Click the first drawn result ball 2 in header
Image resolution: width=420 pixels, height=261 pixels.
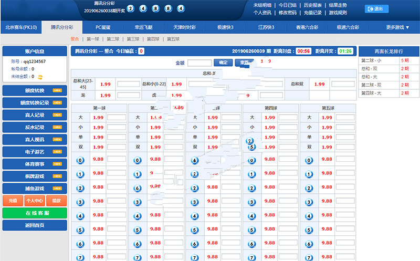[x=130, y=8]
